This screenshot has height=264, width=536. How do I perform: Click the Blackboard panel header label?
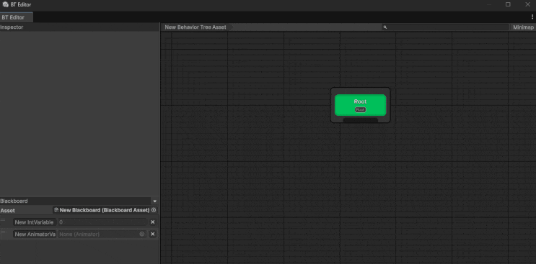[14, 201]
